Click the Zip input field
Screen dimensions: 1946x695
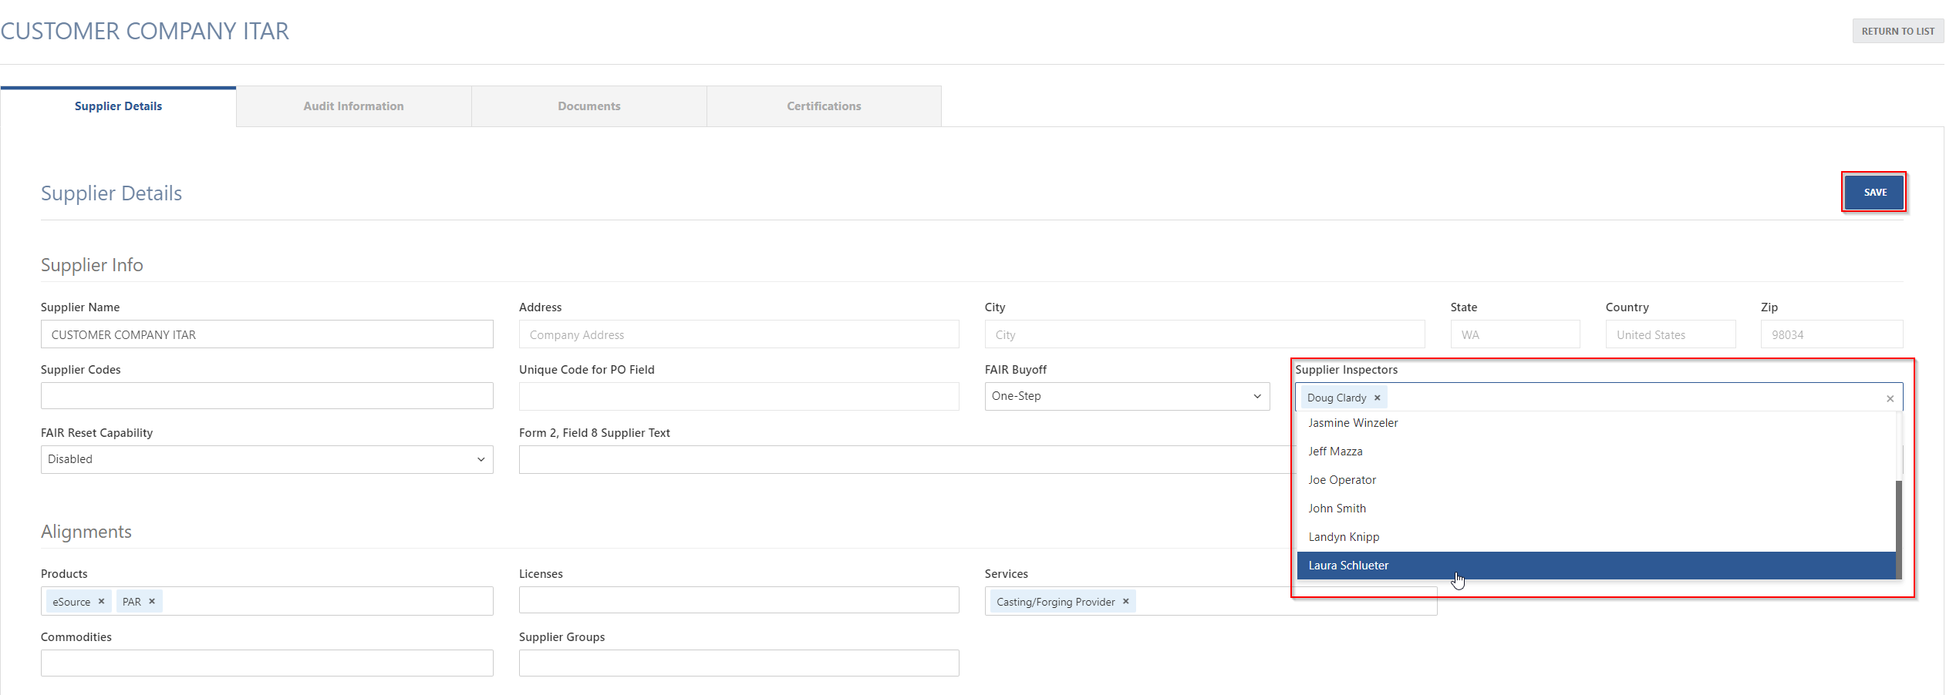coord(1832,334)
